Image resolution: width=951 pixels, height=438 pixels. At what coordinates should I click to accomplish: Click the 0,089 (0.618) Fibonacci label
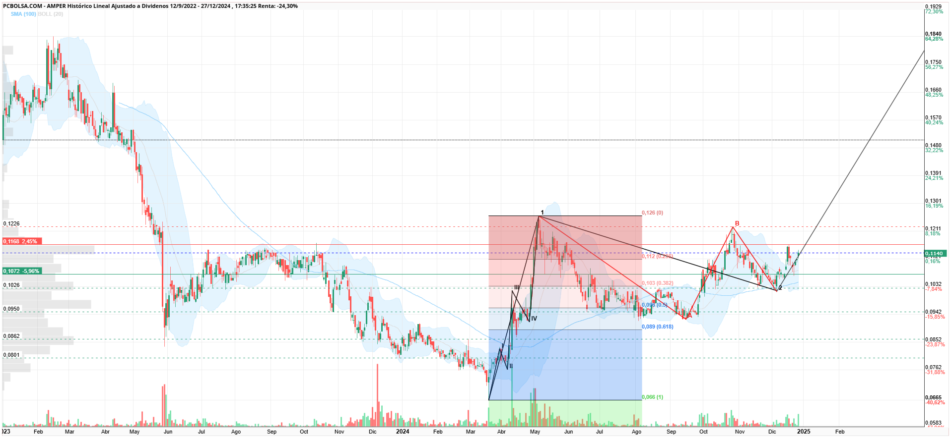point(657,327)
